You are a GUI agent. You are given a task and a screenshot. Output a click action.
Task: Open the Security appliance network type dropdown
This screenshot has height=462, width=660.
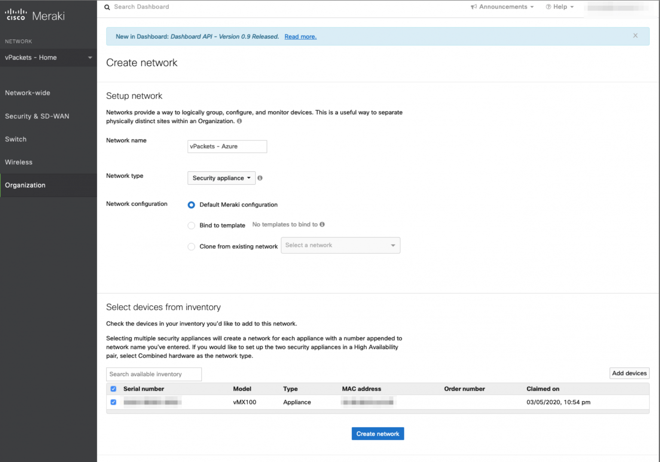pyautogui.click(x=221, y=178)
